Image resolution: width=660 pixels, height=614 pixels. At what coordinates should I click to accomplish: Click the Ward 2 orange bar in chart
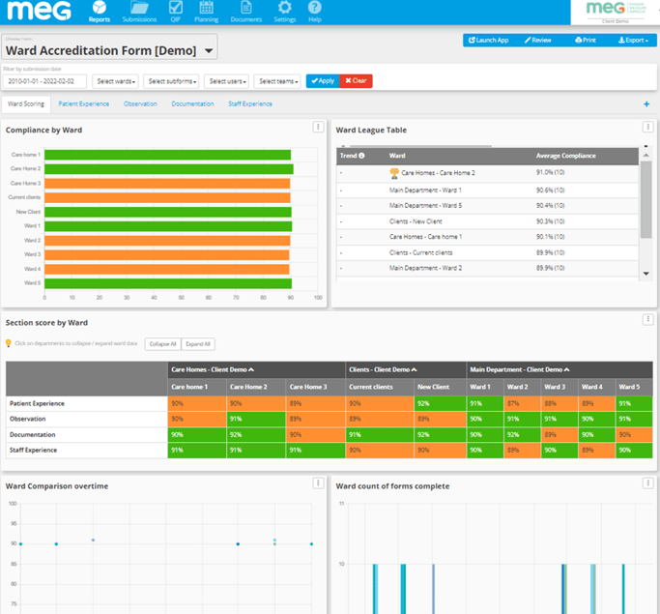pyautogui.click(x=167, y=241)
